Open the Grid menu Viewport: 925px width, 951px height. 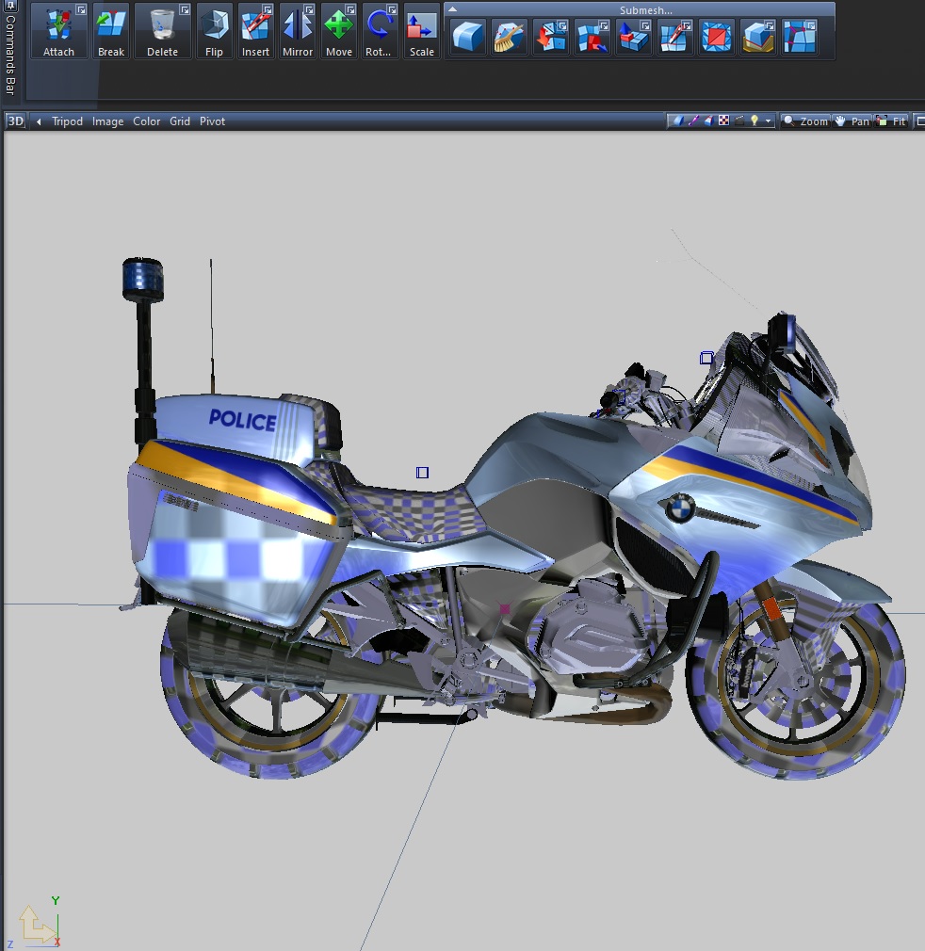click(x=180, y=121)
